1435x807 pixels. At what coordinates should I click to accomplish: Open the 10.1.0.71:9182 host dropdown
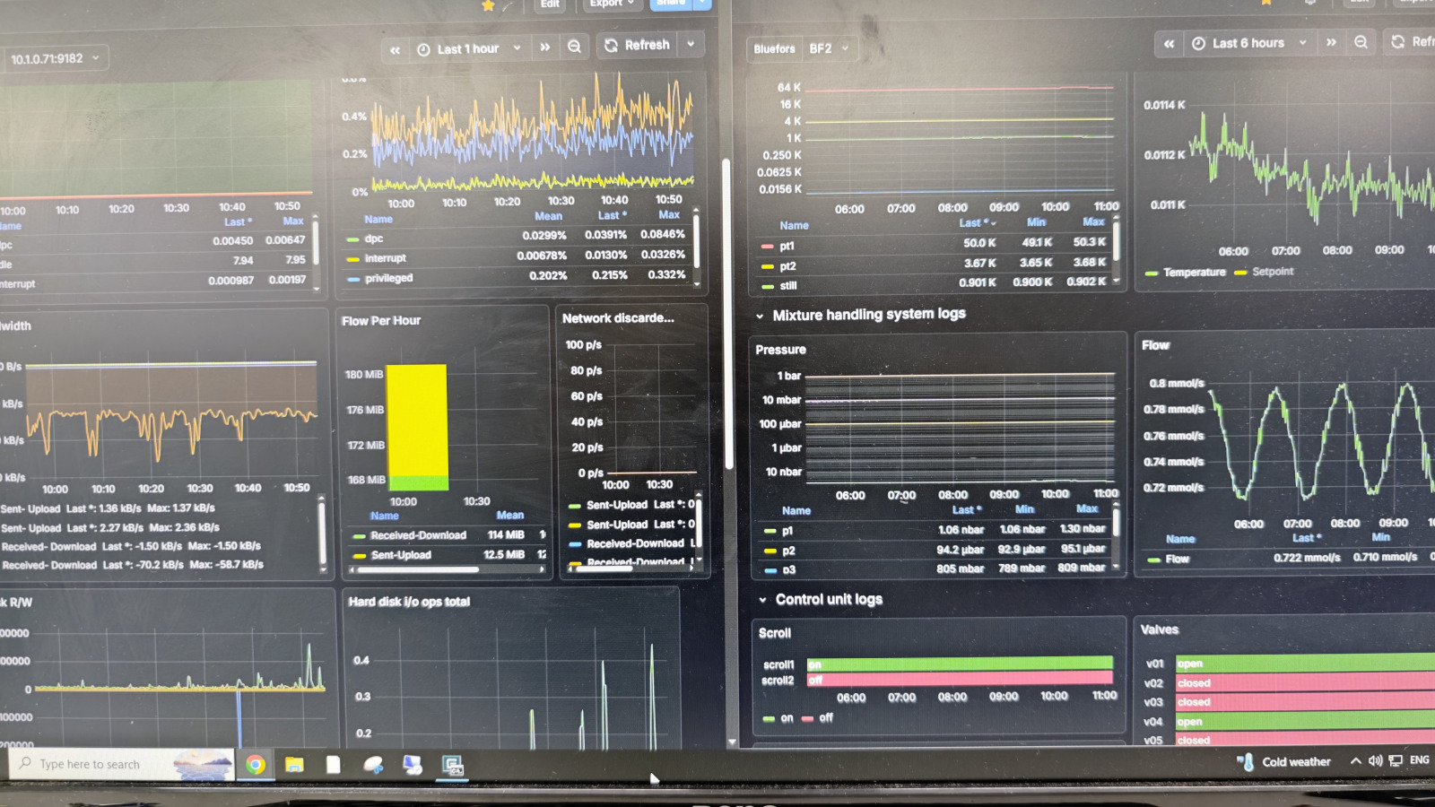pos(54,59)
